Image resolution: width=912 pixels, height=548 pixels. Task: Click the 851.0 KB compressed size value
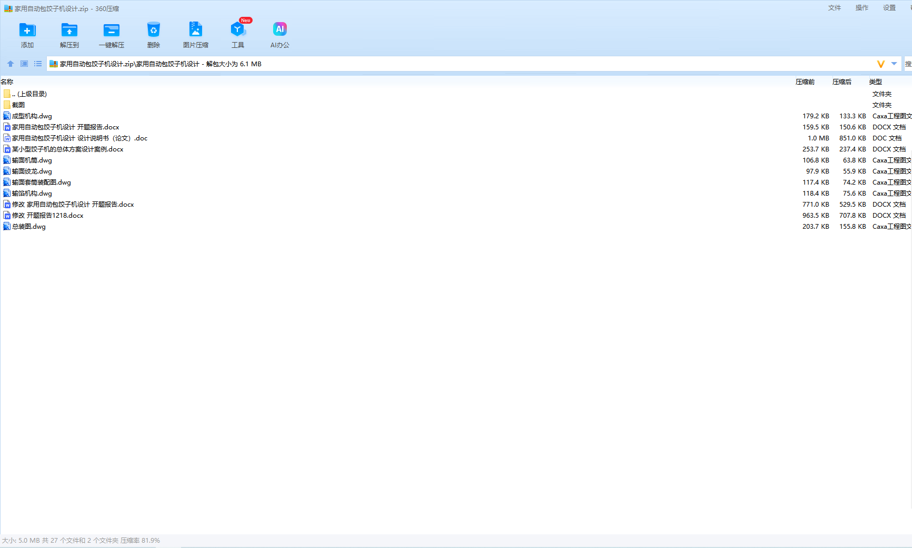853,138
